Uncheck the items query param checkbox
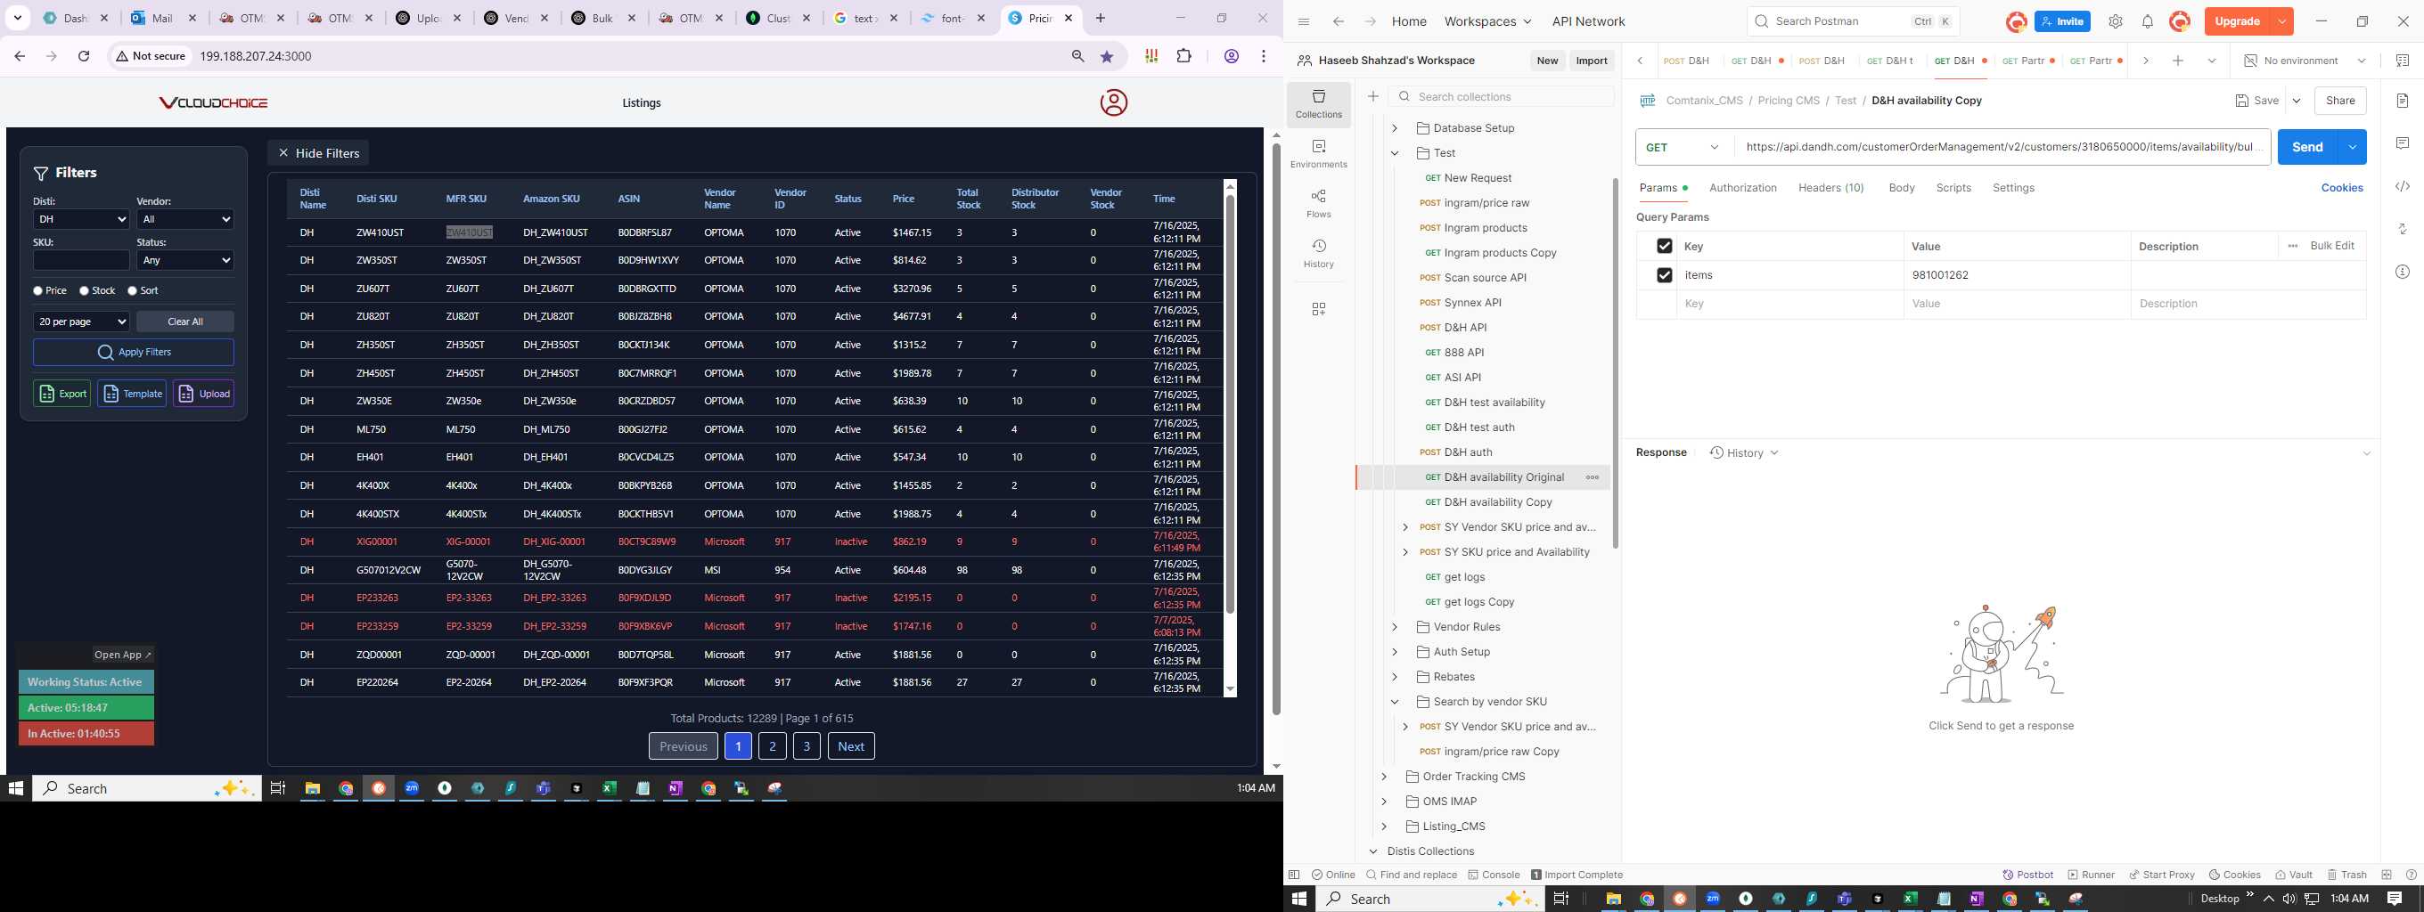Image resolution: width=2424 pixels, height=912 pixels. [1664, 275]
